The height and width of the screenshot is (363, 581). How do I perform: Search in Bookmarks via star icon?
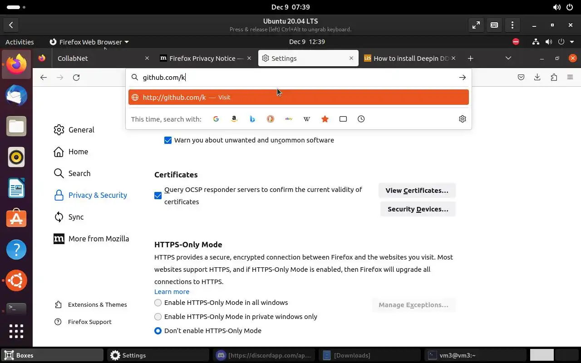pyautogui.click(x=325, y=119)
